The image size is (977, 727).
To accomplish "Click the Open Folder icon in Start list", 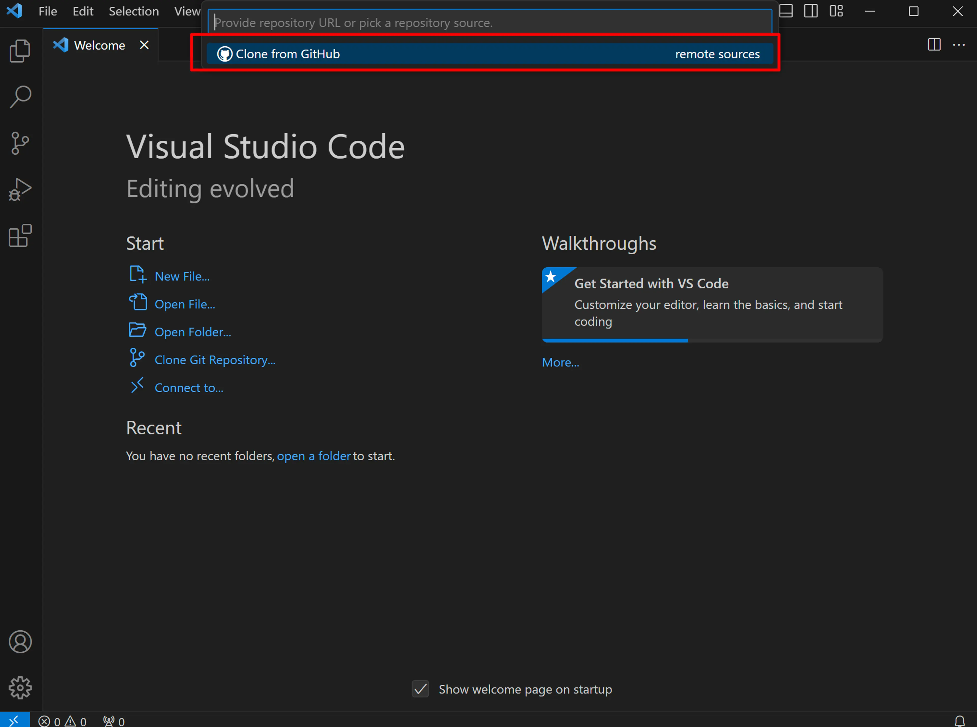I will coord(137,330).
